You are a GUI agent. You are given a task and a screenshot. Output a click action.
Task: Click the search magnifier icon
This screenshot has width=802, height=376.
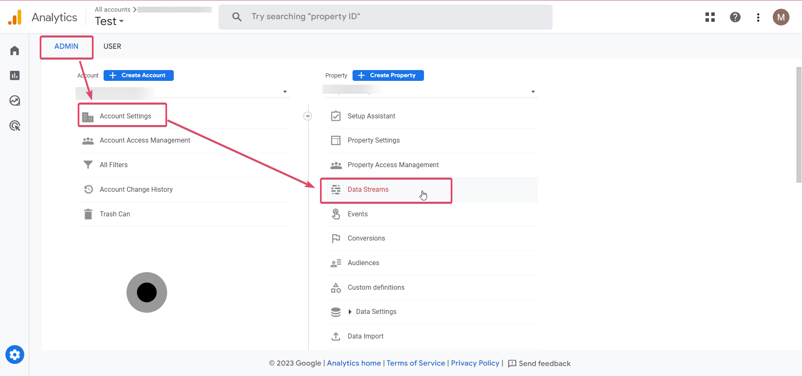237,17
